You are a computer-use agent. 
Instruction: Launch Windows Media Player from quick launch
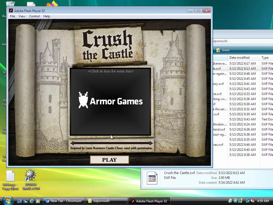pos(38,201)
